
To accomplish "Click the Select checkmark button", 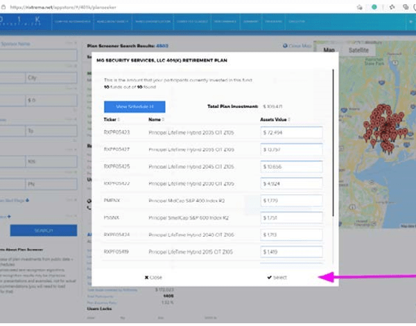I will click(277, 277).
